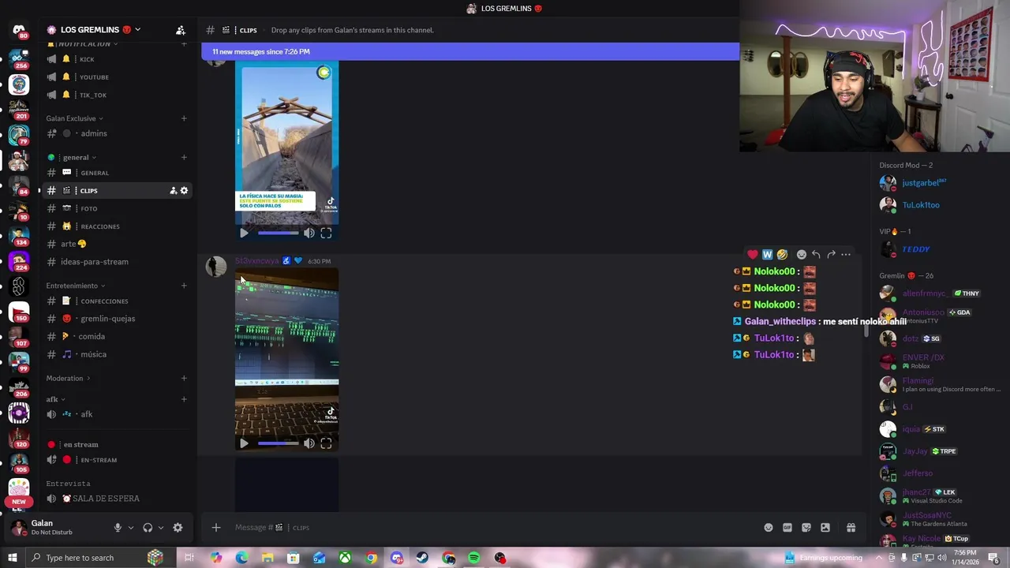
Task: Open File Explorer from the taskbar
Action: [267, 558]
